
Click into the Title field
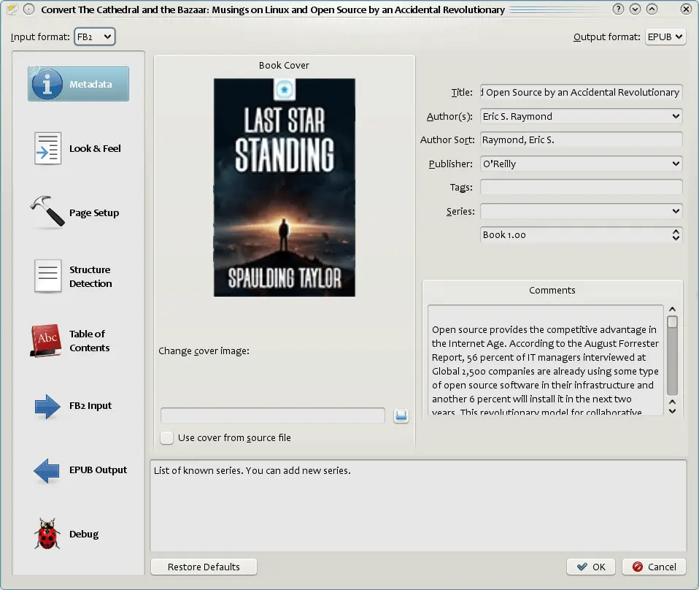pos(582,93)
